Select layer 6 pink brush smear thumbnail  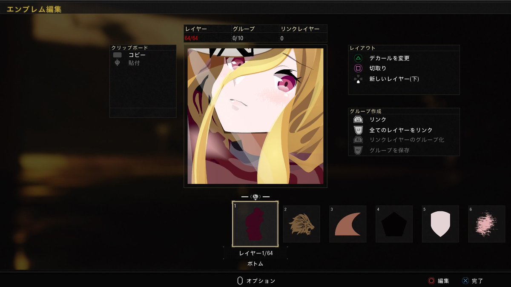point(487,224)
